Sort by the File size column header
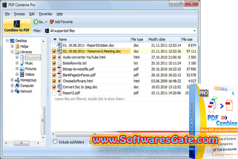238x159 pixels. pos(189,39)
